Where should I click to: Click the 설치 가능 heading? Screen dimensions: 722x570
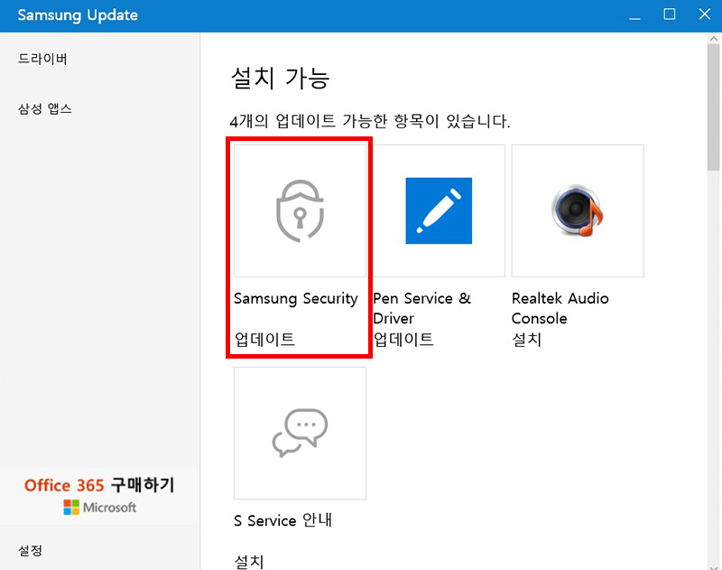[x=280, y=79]
